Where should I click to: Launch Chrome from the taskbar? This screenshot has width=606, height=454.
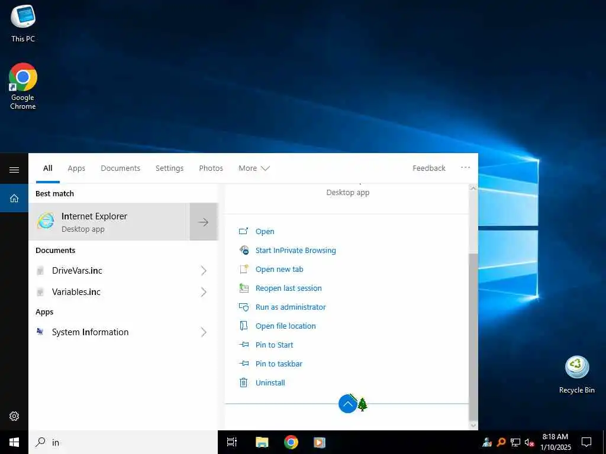point(291,442)
